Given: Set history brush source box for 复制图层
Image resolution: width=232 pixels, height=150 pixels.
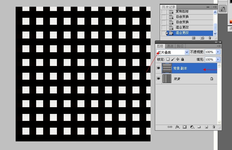Looking at the screenshot, I should pyautogui.click(x=164, y=12).
